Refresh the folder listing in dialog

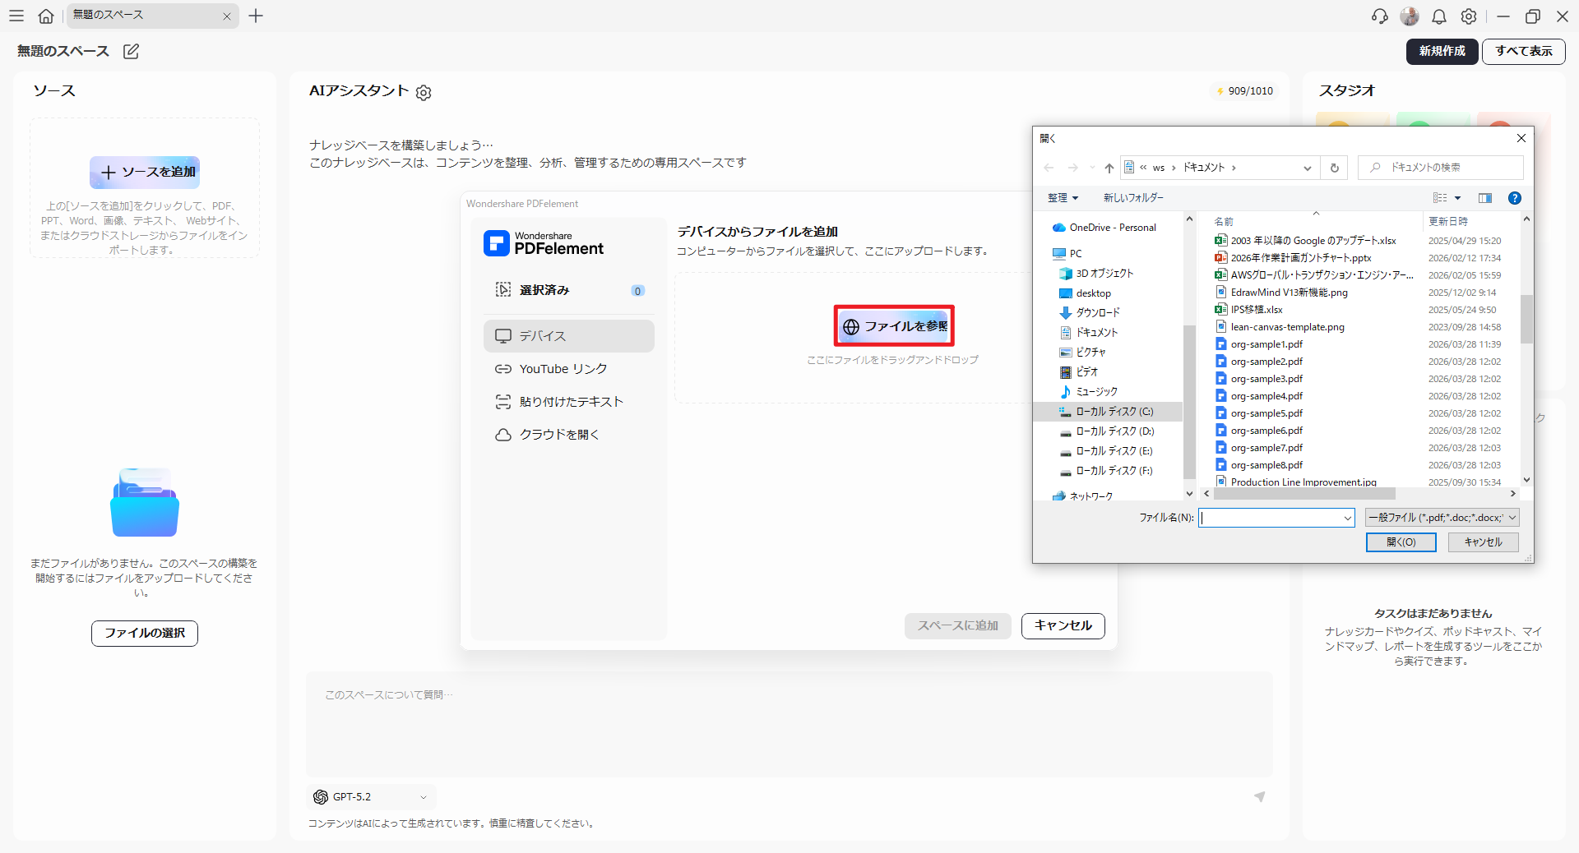1335,168
